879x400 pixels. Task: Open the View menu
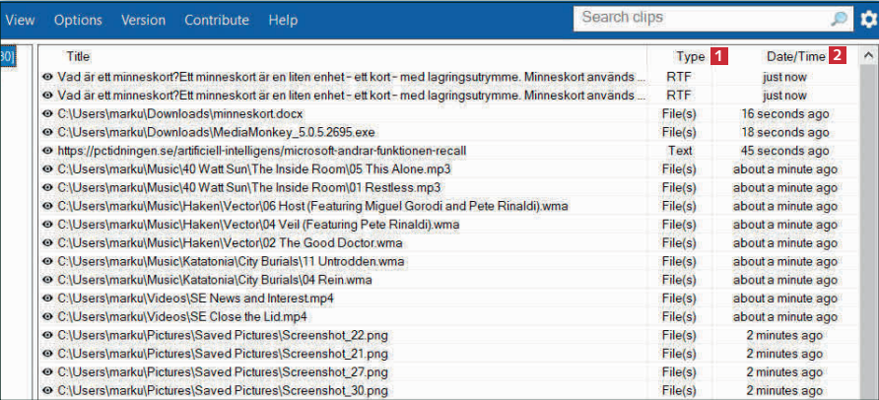(x=20, y=20)
